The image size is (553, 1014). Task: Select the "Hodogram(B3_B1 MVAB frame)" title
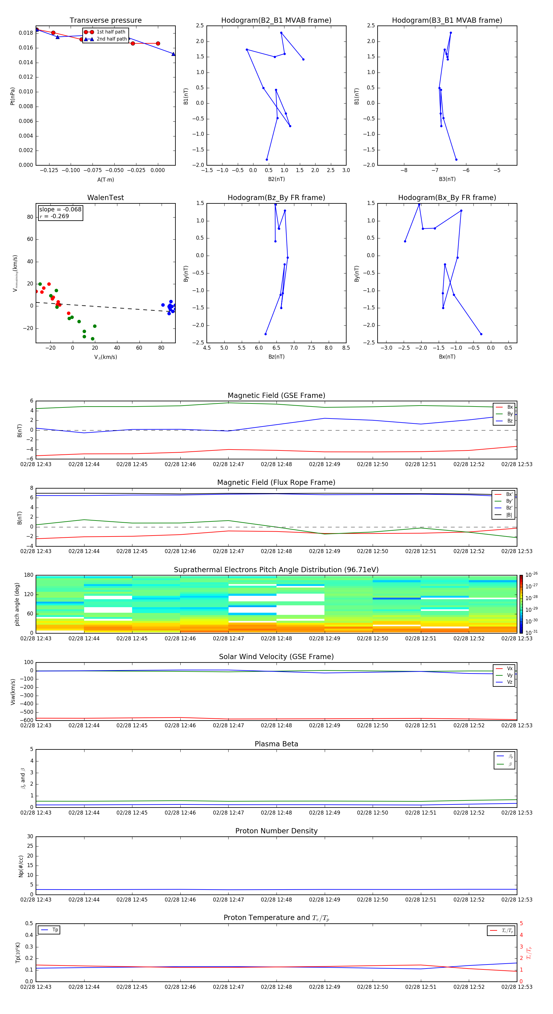[447, 21]
